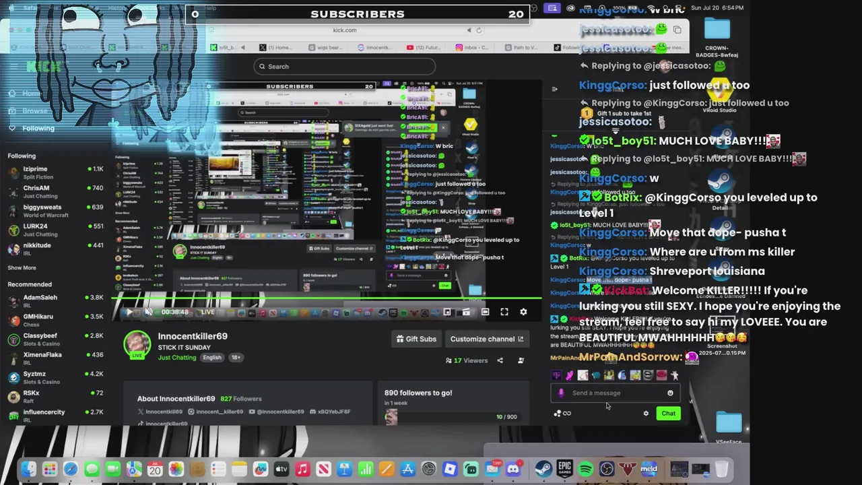Click the Gift Subs button
Viewport: 862px width, 485px height.
click(x=416, y=339)
